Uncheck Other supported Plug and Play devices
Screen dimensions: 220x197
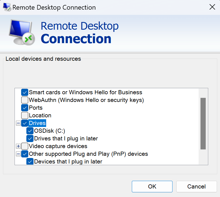25,154
